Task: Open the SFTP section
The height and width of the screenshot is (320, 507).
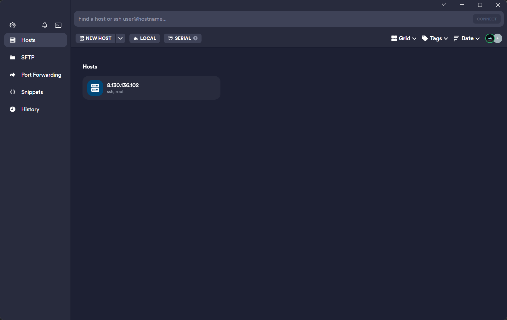Action: point(36,58)
